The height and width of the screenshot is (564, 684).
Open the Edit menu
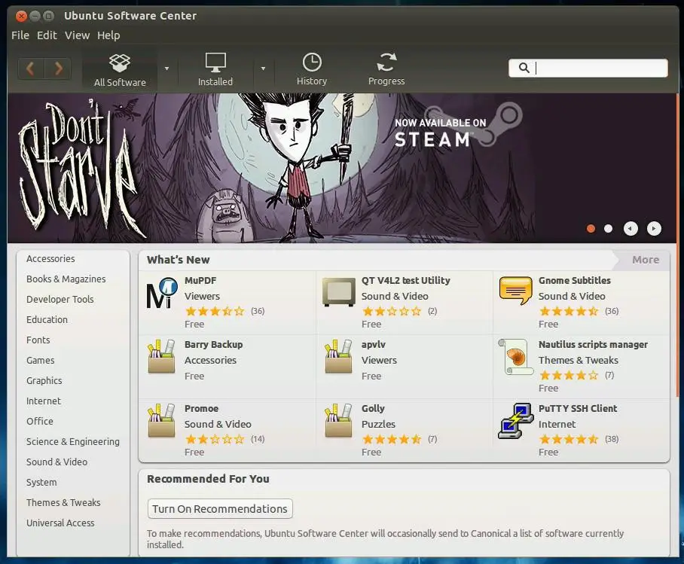point(47,35)
